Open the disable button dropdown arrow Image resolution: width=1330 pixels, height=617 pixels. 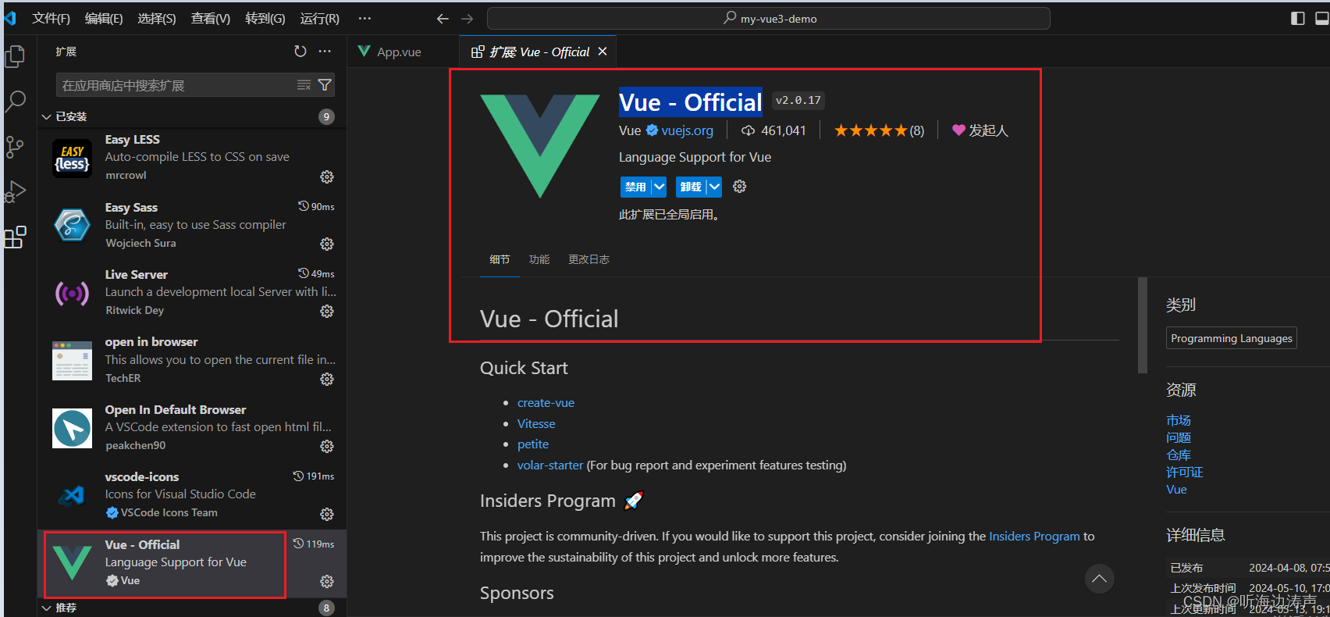(x=660, y=187)
